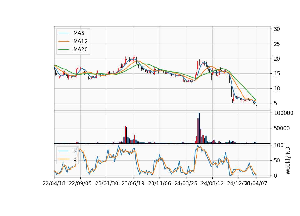300x216 pixels.
Task: Click the 22/04/18 date tick label
Action: pyautogui.click(x=54, y=183)
